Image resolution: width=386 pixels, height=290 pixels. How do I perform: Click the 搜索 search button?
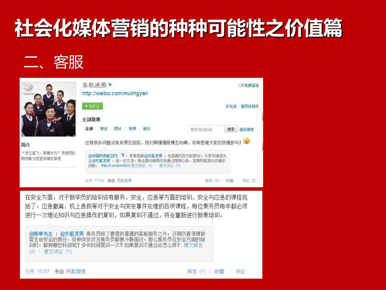point(231,129)
